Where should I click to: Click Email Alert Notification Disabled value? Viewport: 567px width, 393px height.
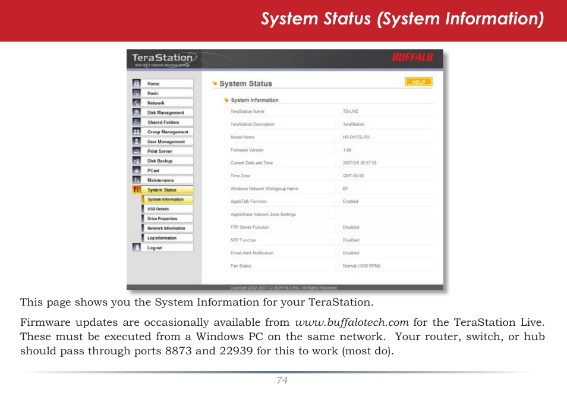(x=351, y=253)
